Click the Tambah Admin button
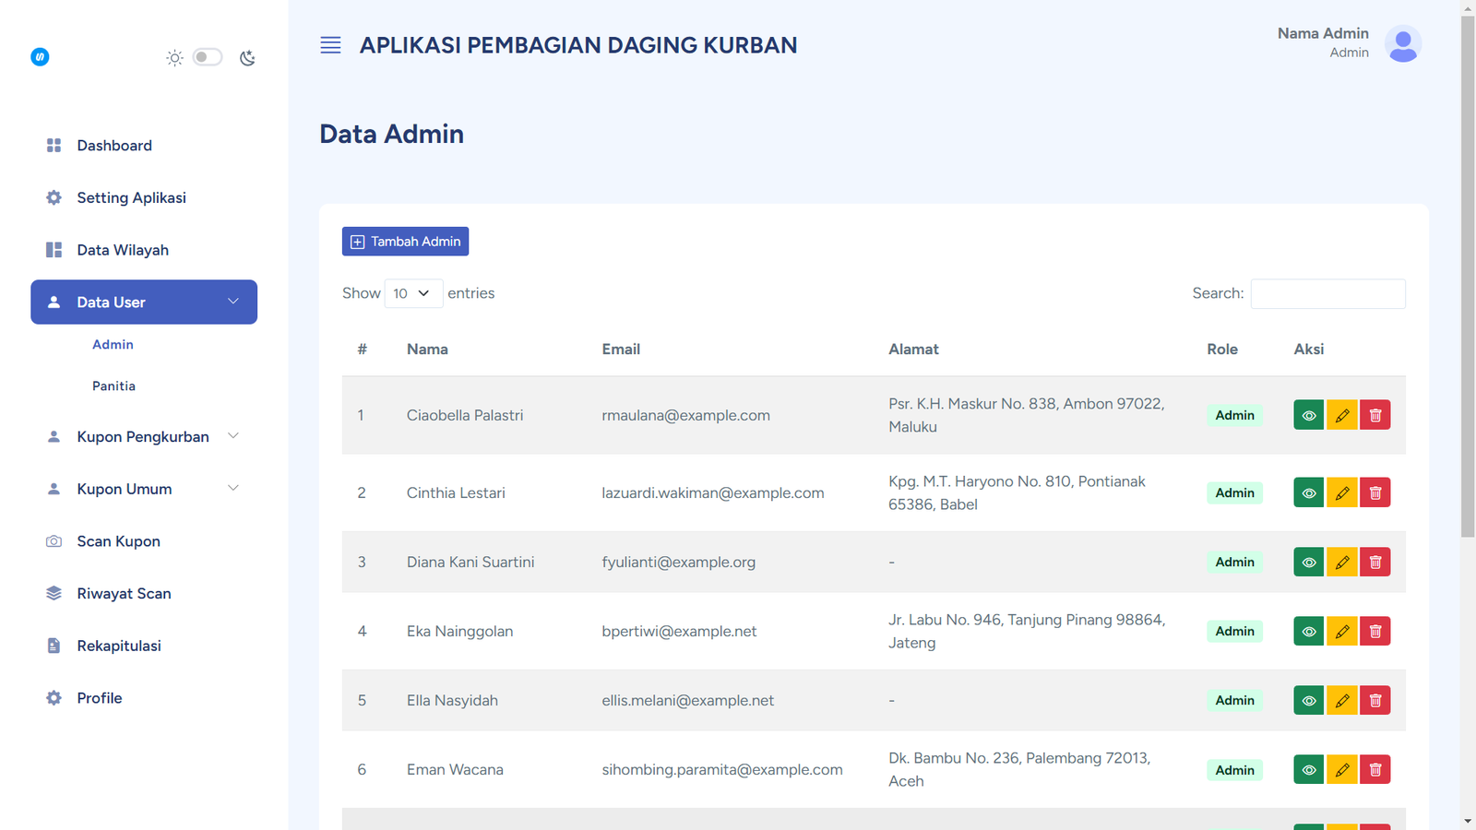 [405, 242]
